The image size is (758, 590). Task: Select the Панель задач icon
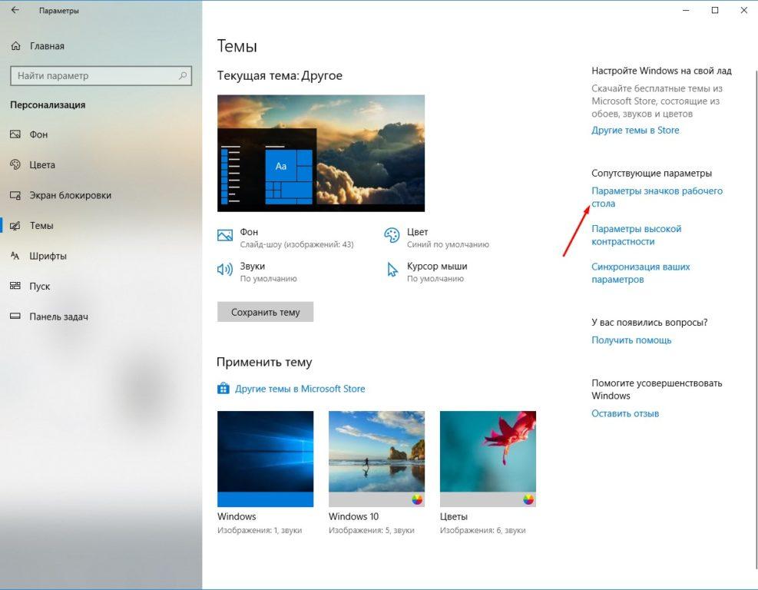point(15,317)
